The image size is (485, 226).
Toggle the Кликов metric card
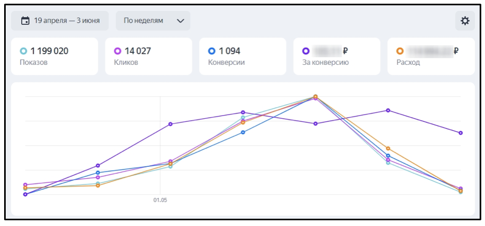pos(149,56)
